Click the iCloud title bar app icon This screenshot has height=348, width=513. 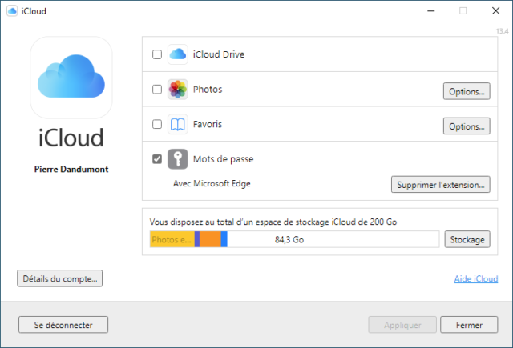[12, 10]
